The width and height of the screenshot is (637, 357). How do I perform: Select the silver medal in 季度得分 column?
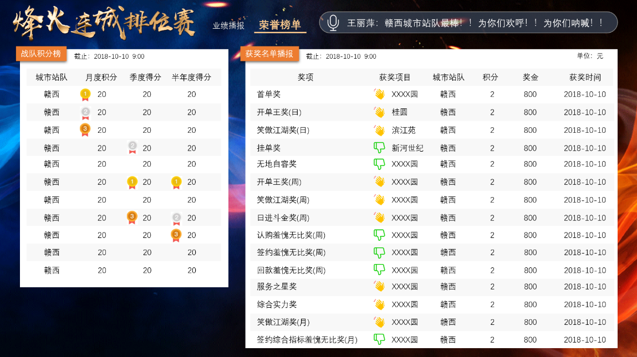[x=133, y=147]
